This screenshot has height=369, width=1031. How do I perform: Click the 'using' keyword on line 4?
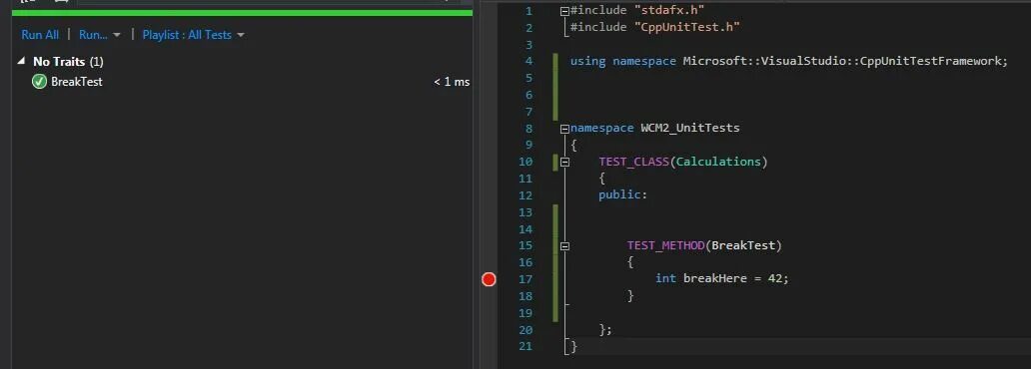tap(587, 61)
